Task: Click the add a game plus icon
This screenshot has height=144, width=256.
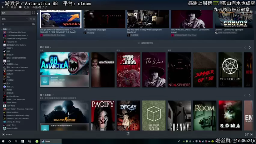Action: [x=4, y=134]
